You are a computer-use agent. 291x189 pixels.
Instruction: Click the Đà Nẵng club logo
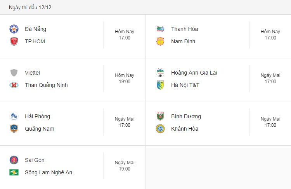tap(14, 29)
